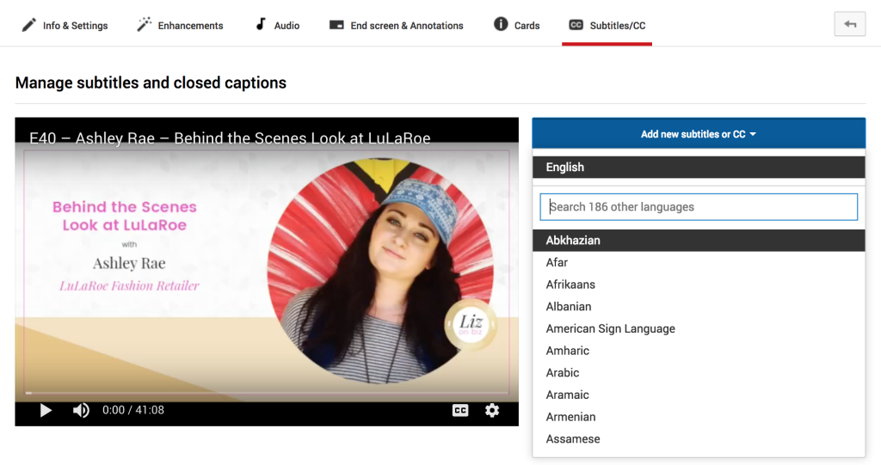Image resolution: width=881 pixels, height=465 pixels.
Task: Play the video
Action: (46, 411)
